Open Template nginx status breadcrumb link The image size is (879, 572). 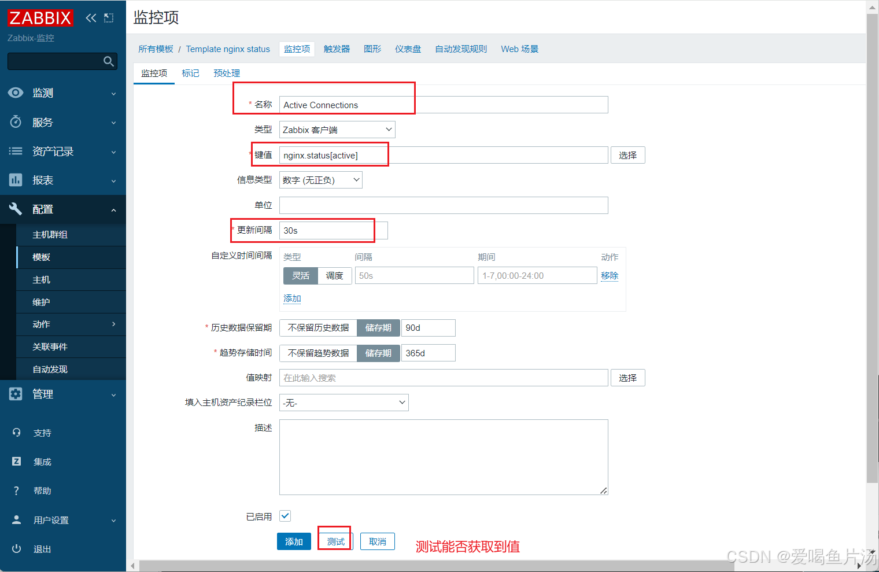(228, 49)
